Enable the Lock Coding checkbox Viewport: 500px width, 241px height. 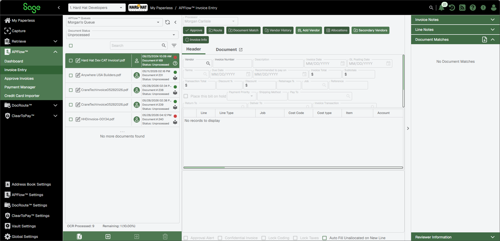click(264, 238)
